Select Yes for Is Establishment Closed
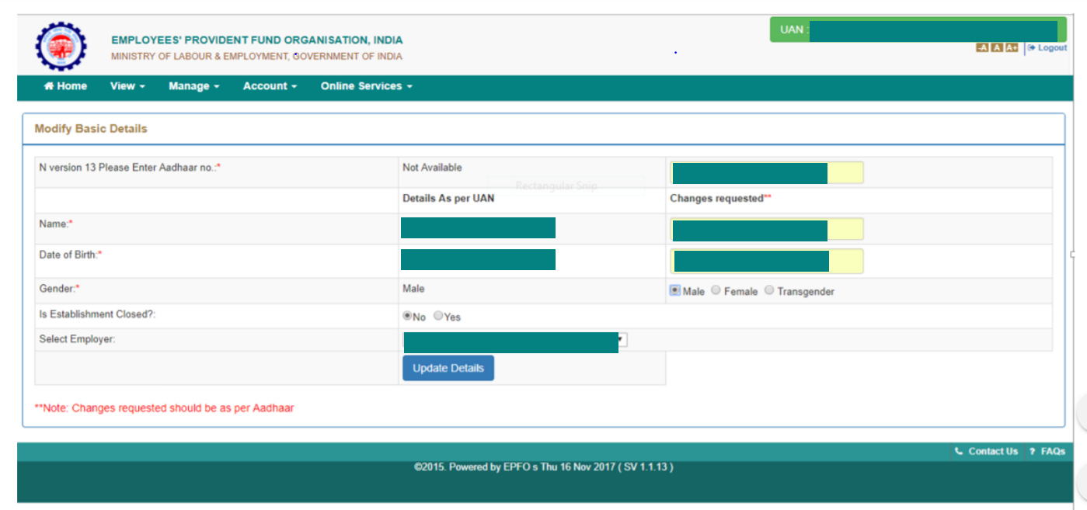Screen dimensions: 1087x510 [x=438, y=316]
